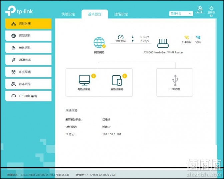
Task: Open 無線使用者 wireless clients device icon
Action: click(117, 80)
